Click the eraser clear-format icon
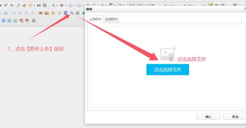The image size is (246, 128). coord(18,5)
